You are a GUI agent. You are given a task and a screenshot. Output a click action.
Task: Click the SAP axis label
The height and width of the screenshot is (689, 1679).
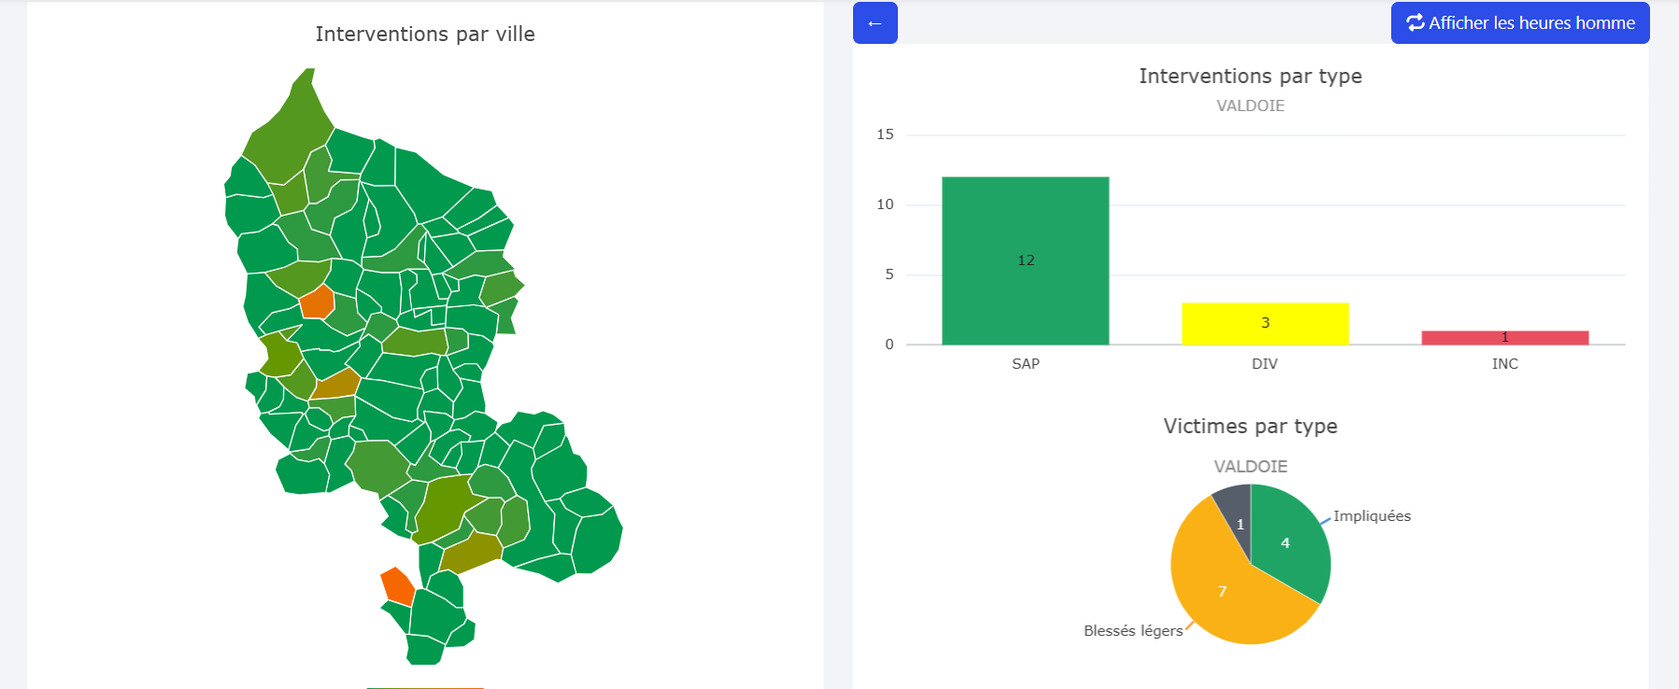pos(1025,364)
